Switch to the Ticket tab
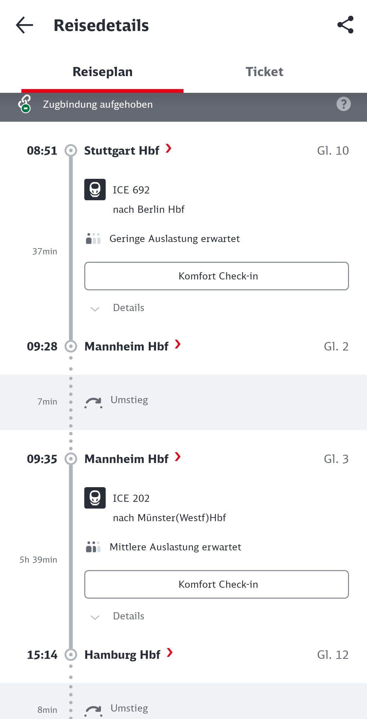This screenshot has width=367, height=719. pyautogui.click(x=264, y=72)
